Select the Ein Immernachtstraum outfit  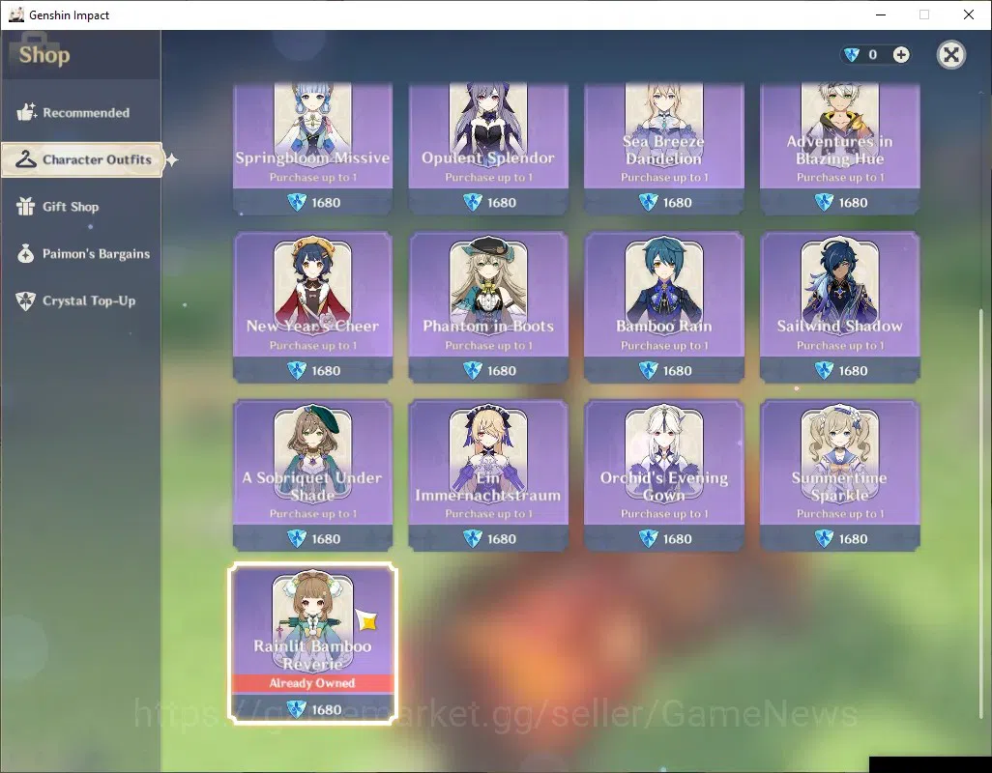coord(488,475)
